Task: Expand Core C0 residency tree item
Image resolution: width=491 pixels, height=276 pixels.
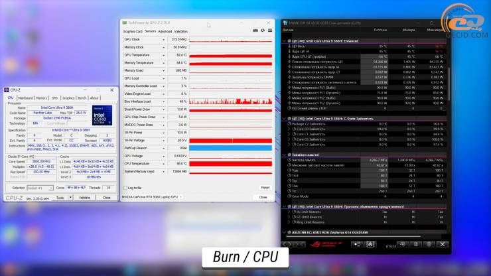Action: tap(289, 129)
